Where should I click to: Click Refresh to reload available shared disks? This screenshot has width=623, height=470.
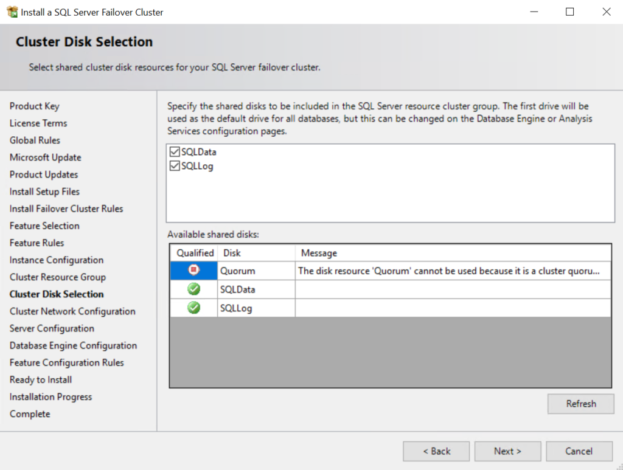(580, 403)
